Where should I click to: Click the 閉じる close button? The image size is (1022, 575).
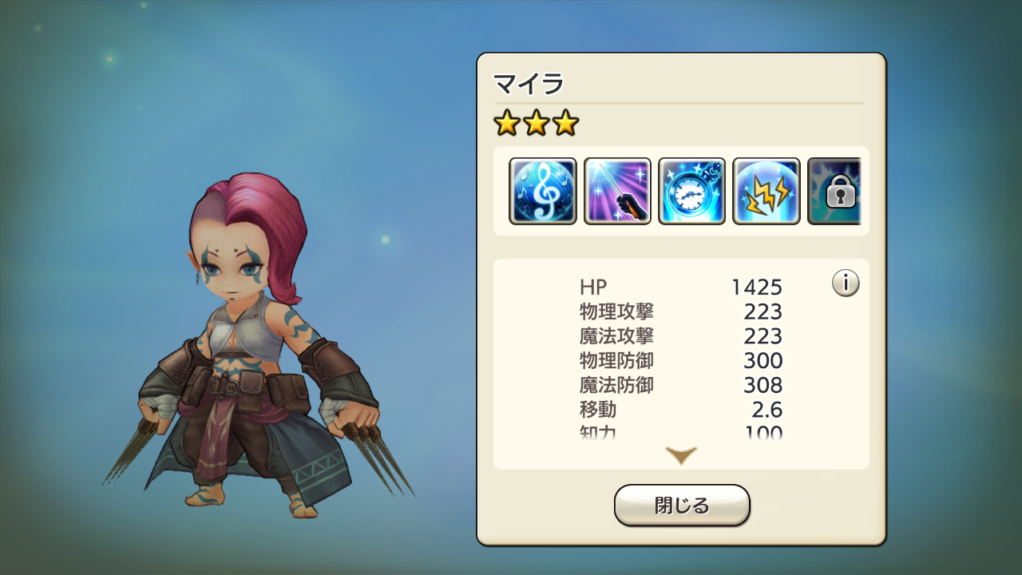point(682,506)
